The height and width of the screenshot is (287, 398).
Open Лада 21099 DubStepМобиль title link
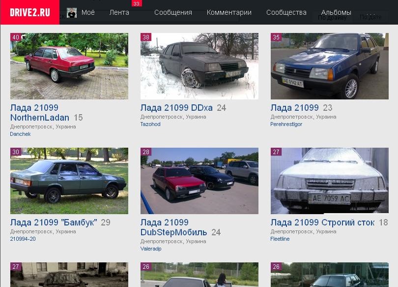[x=173, y=227]
